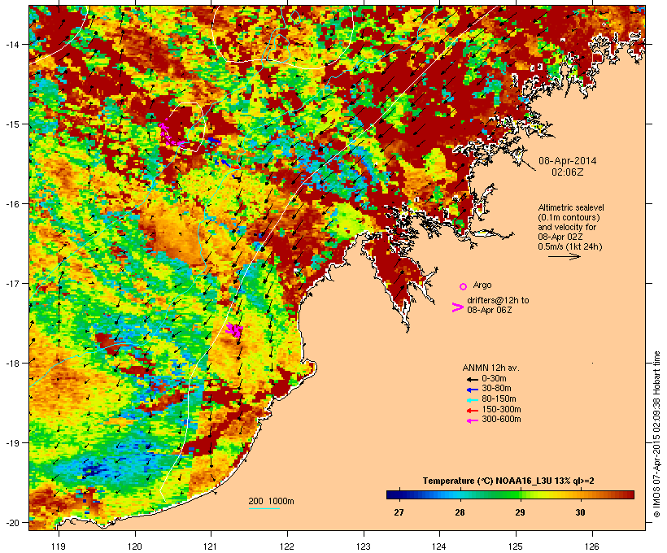Click the cyan 200m isobath legend line

(x=264, y=508)
